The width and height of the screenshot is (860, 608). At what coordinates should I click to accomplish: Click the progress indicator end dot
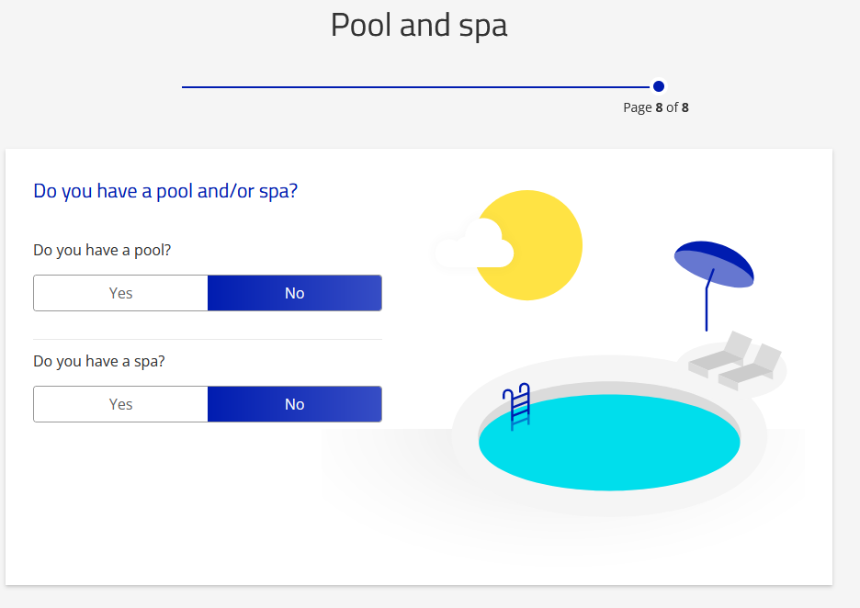pos(658,86)
